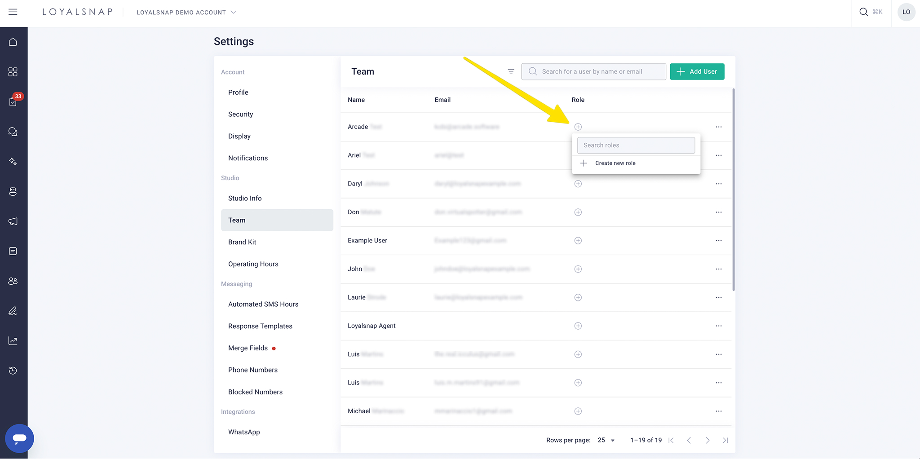Image resolution: width=920 pixels, height=459 pixels.
Task: Open tasks icon with 33 badge
Action: (13, 102)
